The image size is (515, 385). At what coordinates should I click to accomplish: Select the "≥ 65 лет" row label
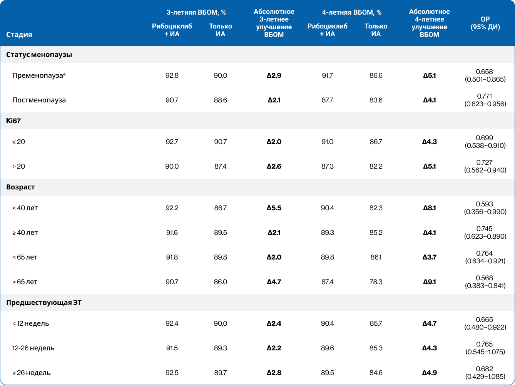pyautogui.click(x=25, y=282)
